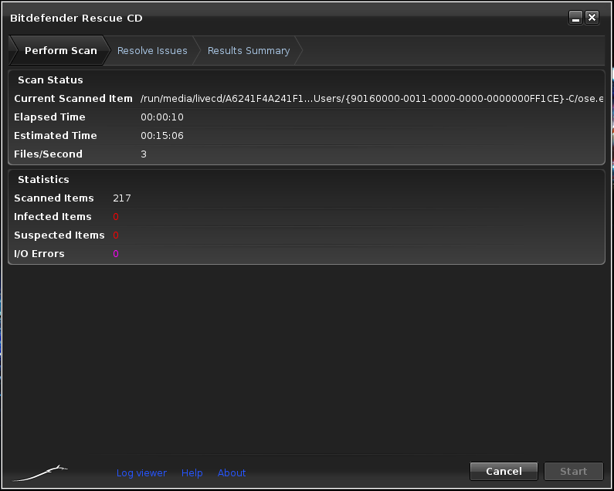
Task: Click the Scanned Items label
Action: tap(53, 198)
